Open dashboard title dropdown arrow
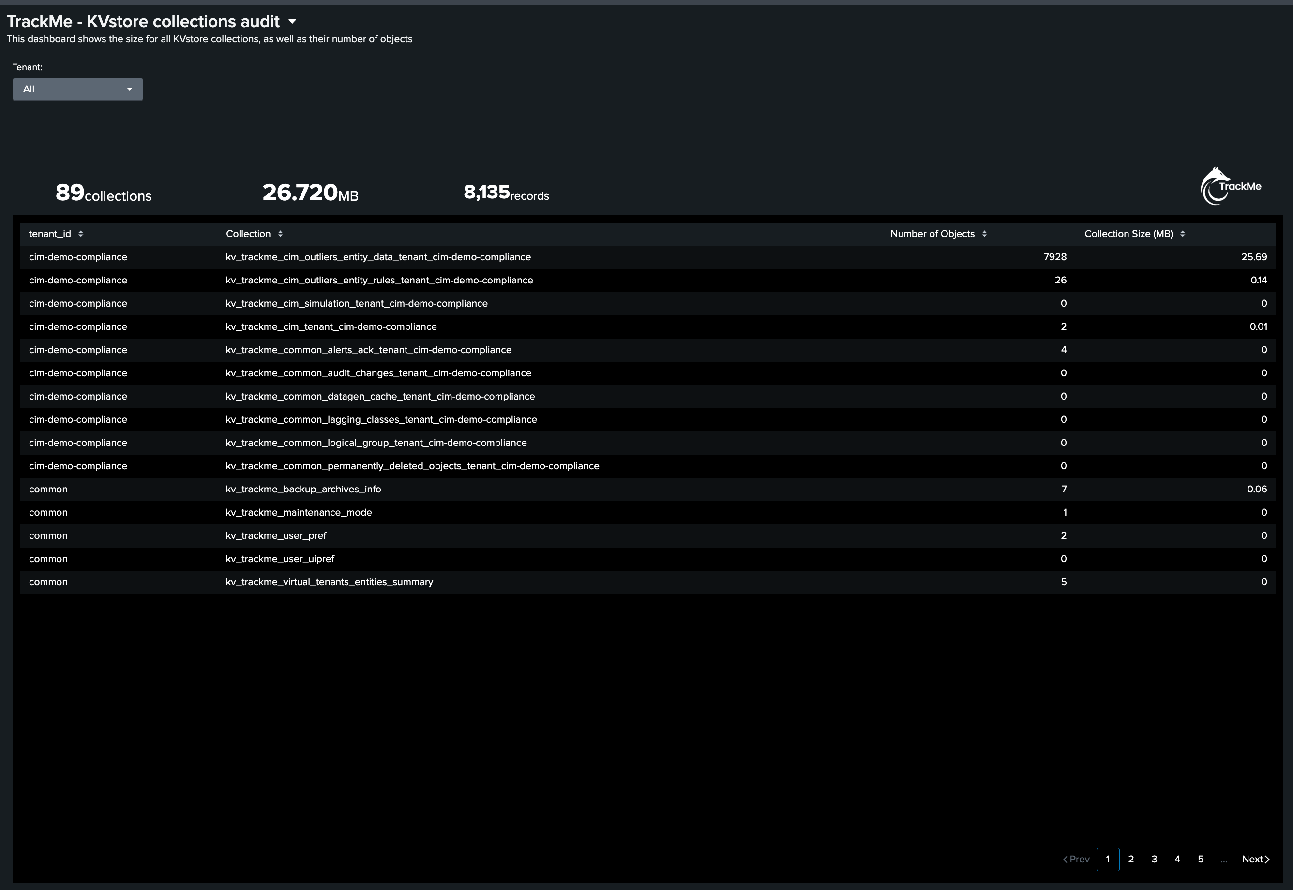 [x=292, y=22]
